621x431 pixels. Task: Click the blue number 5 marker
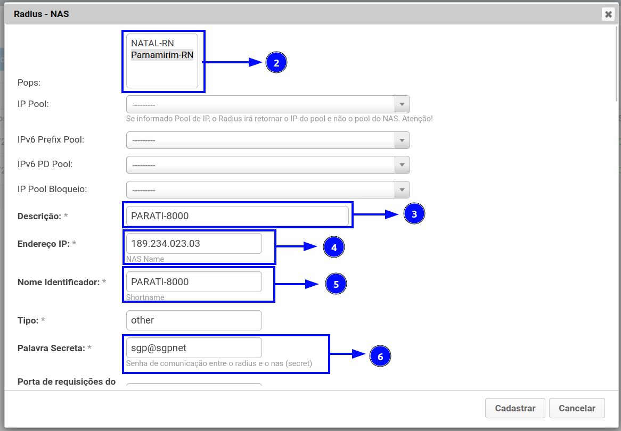(336, 284)
